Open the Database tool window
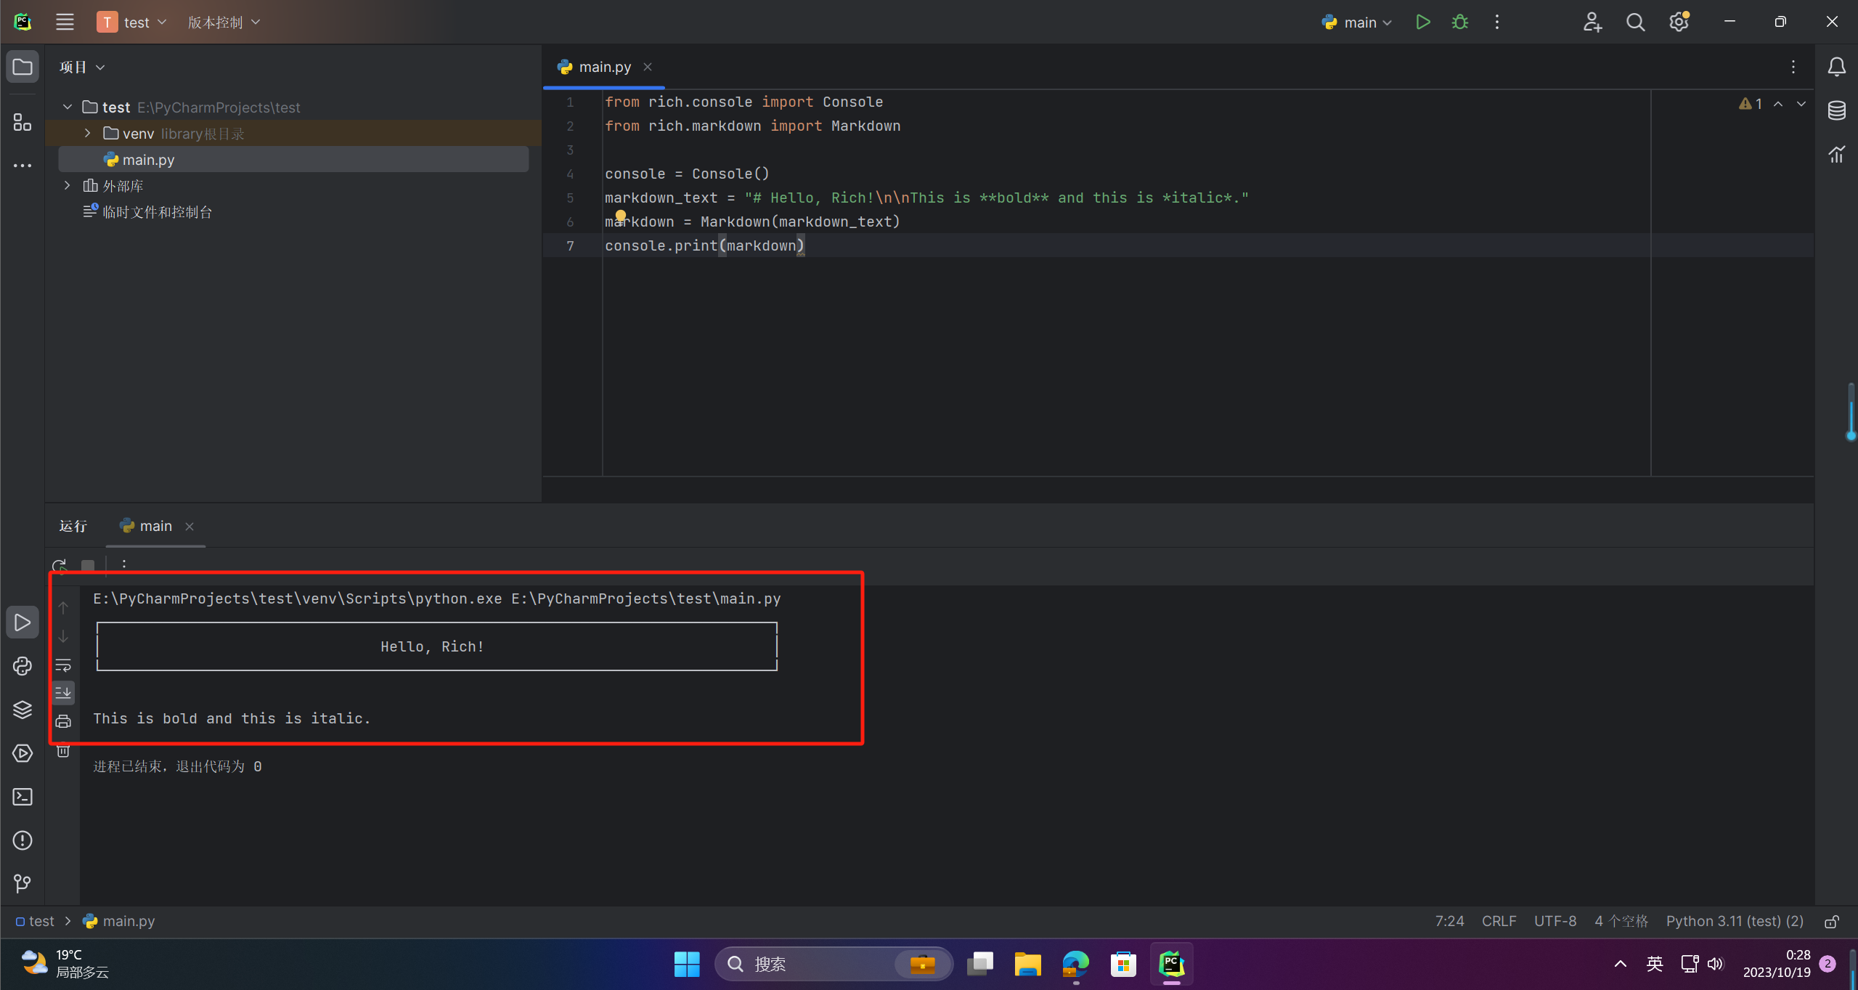Screen dimensions: 1858x990 [x=1836, y=110]
